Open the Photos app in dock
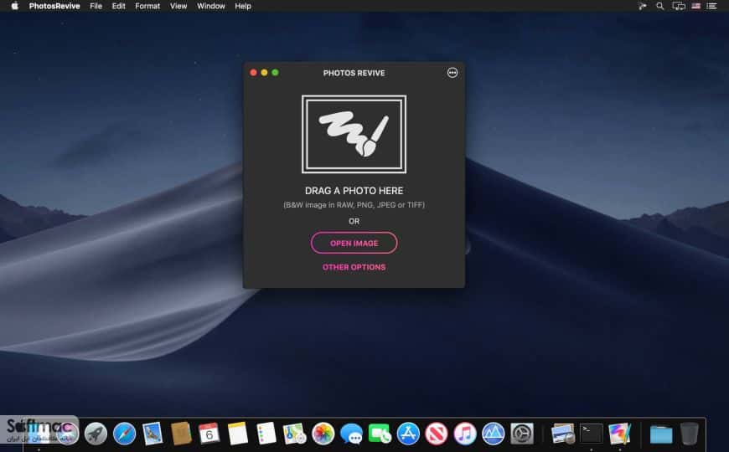729x452 pixels. coord(323,434)
